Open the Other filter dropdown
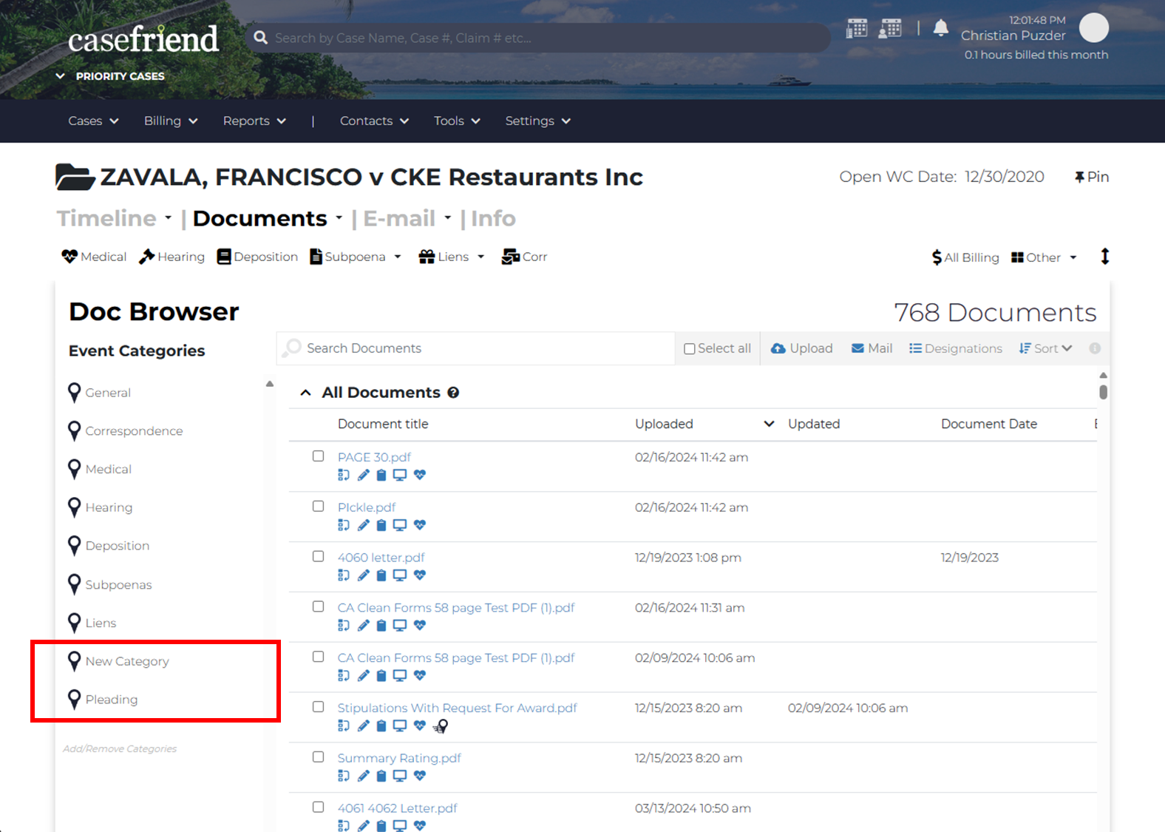Screen dimensions: 1165x832 [1044, 257]
